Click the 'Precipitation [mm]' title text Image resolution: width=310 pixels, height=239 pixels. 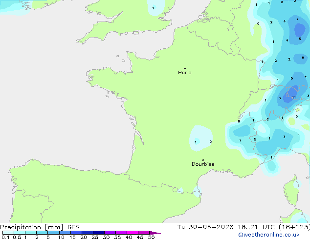(x=32, y=227)
